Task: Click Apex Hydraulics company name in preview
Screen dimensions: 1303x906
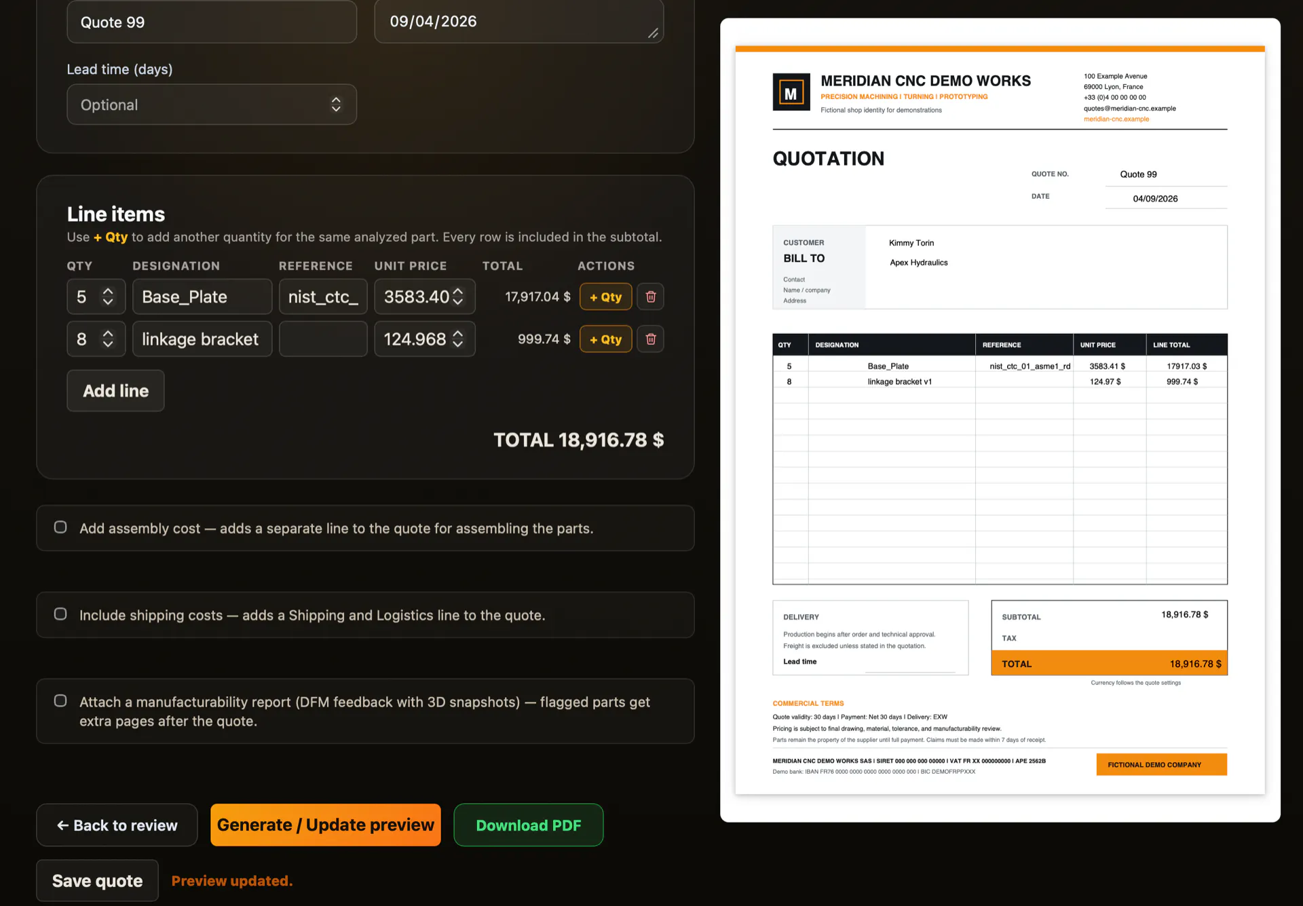Action: [919, 263]
